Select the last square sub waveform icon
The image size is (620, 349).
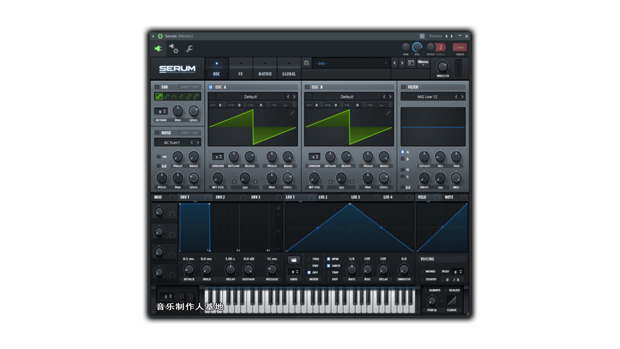(196, 96)
